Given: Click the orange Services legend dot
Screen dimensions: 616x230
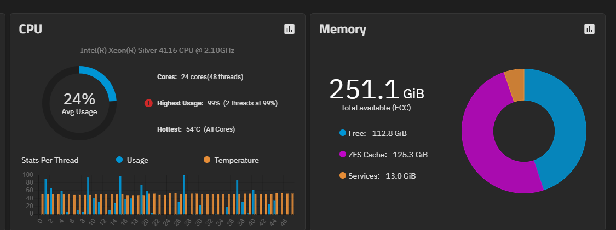Looking at the screenshot, I should [343, 175].
